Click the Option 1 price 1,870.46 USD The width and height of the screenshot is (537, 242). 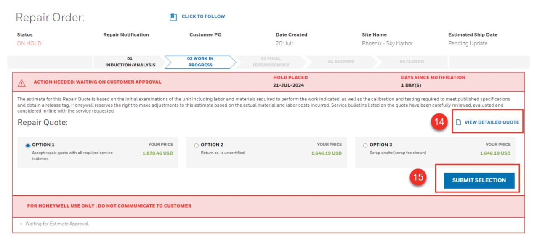pos(158,153)
